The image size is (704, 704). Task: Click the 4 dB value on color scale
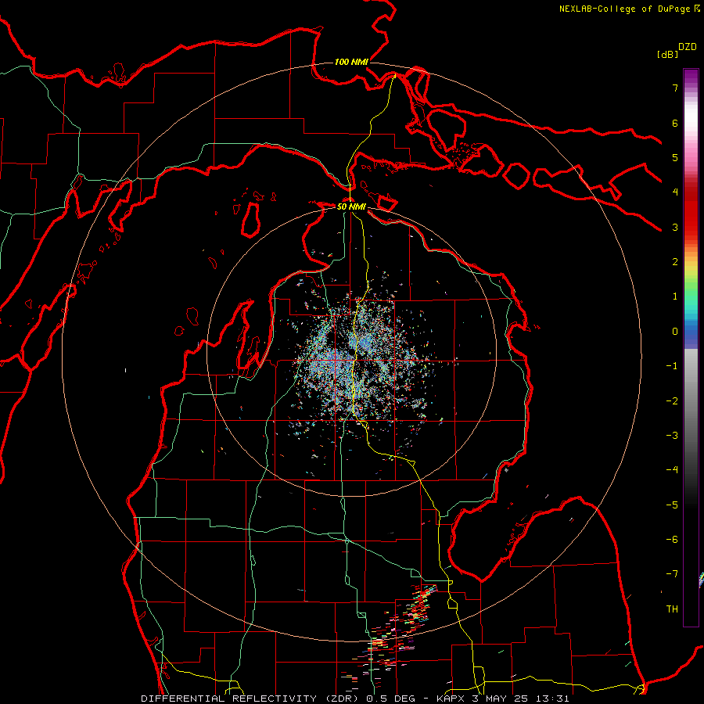point(675,192)
